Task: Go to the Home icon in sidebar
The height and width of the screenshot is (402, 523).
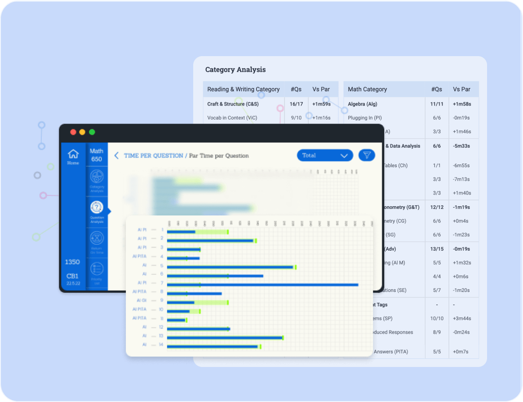Action: click(73, 156)
